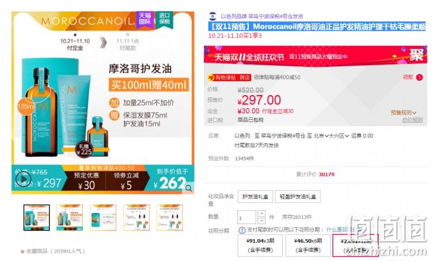Open the magnifier zoom on product image
432x261 pixels.
189,188
